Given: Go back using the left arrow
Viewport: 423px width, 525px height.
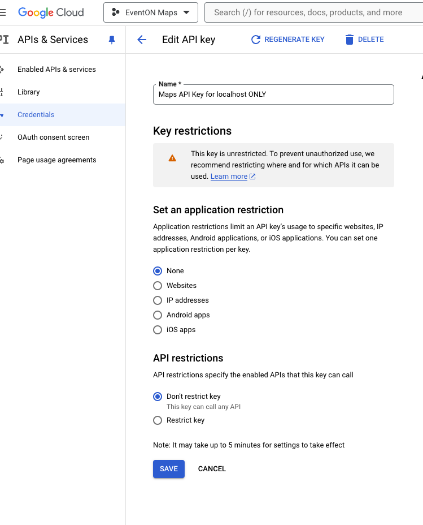Looking at the screenshot, I should click(142, 40).
